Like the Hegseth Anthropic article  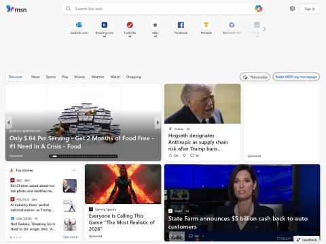coord(173,156)
